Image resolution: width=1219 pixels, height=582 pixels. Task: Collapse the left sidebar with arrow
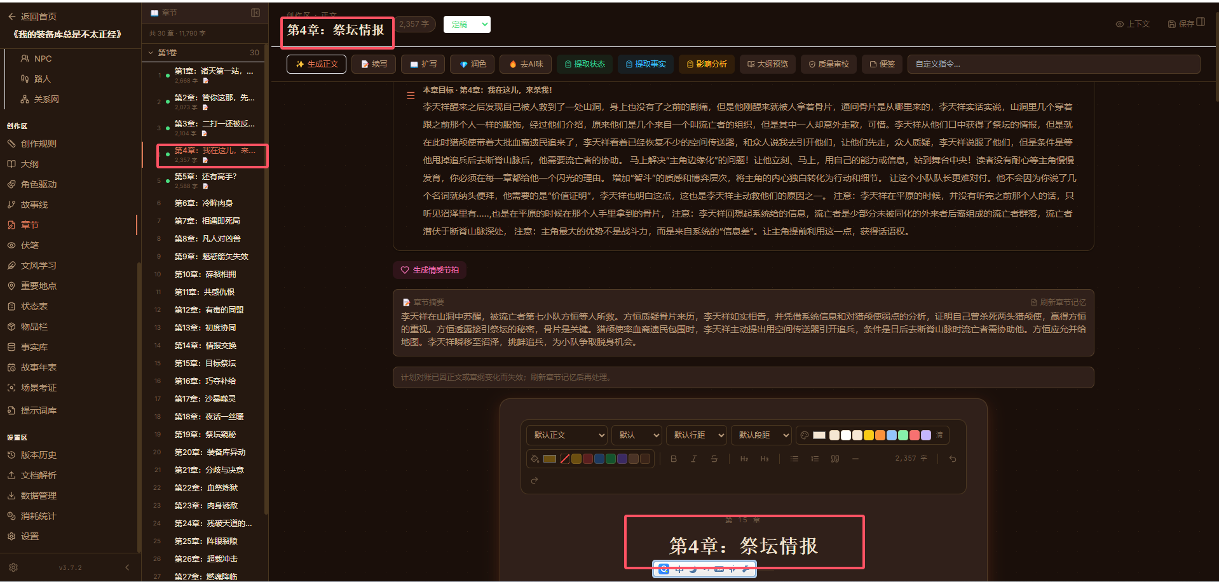127,567
